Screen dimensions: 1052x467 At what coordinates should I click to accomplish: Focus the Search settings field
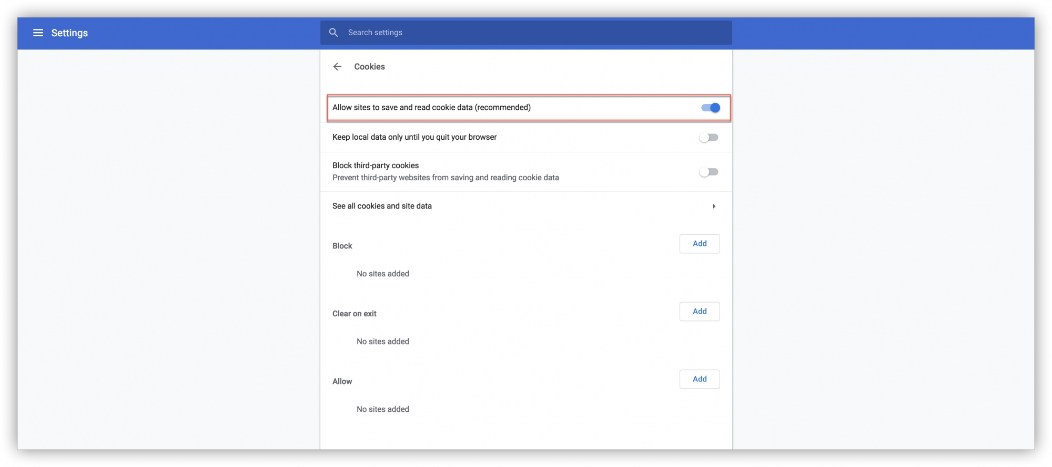click(x=526, y=33)
